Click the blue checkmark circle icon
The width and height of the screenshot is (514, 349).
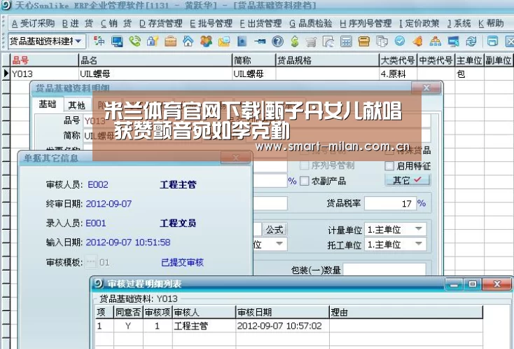(x=400, y=41)
